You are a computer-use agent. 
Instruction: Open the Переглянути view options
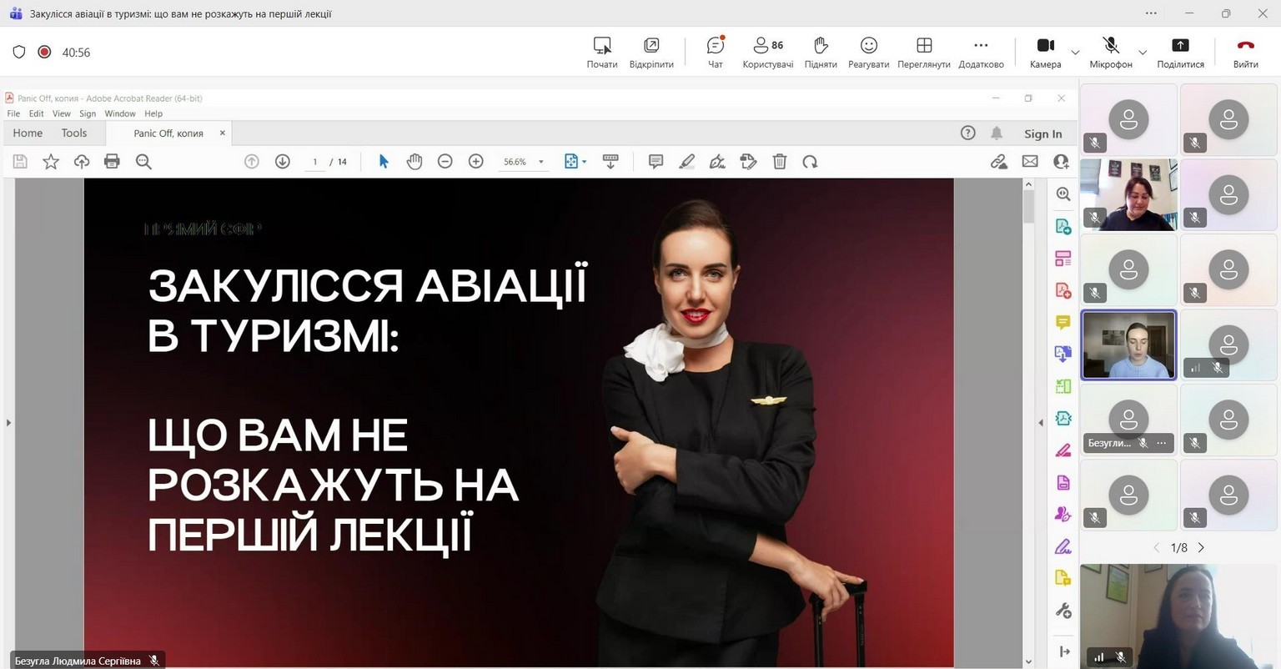923,52
